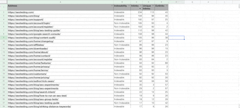240x108 pixels.
Task: Open the author/nick-swan/ URL link
Action: tap(31, 81)
